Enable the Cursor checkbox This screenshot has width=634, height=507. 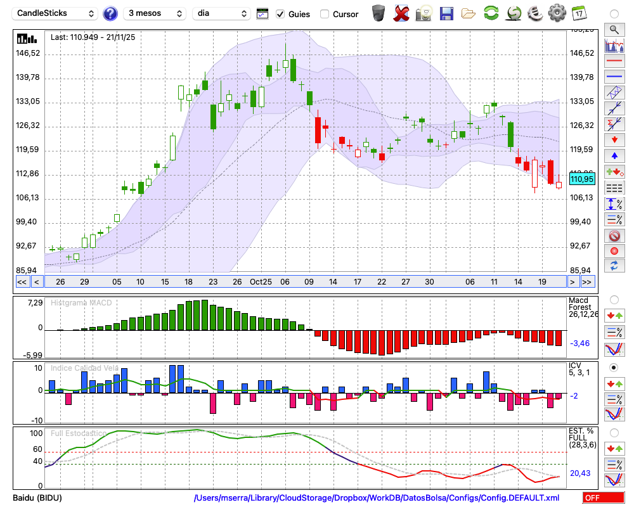click(x=325, y=14)
